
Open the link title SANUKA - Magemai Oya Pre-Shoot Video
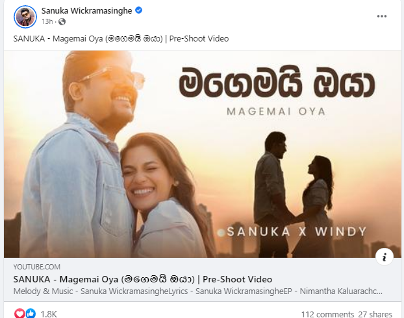click(x=143, y=279)
